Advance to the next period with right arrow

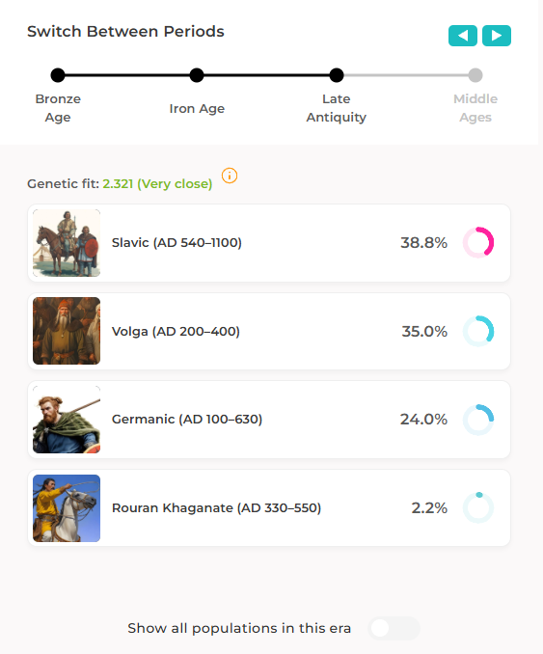(x=497, y=36)
